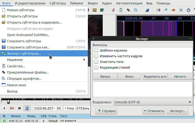The width and height of the screenshot is (195, 123).
Task: Open the Помощь menu
Action: (x=163, y=3)
